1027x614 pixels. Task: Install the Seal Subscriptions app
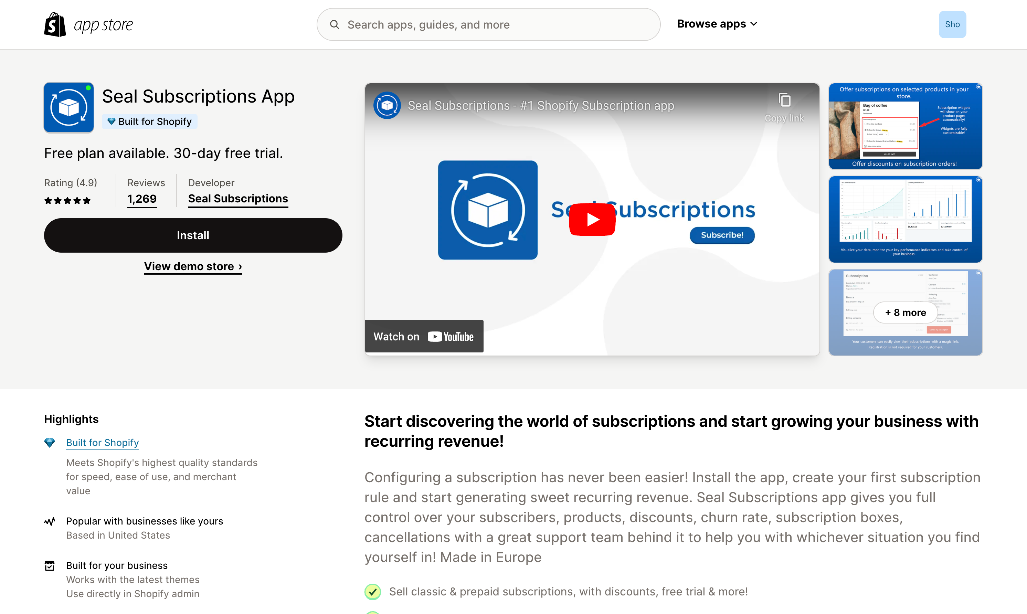coord(193,235)
